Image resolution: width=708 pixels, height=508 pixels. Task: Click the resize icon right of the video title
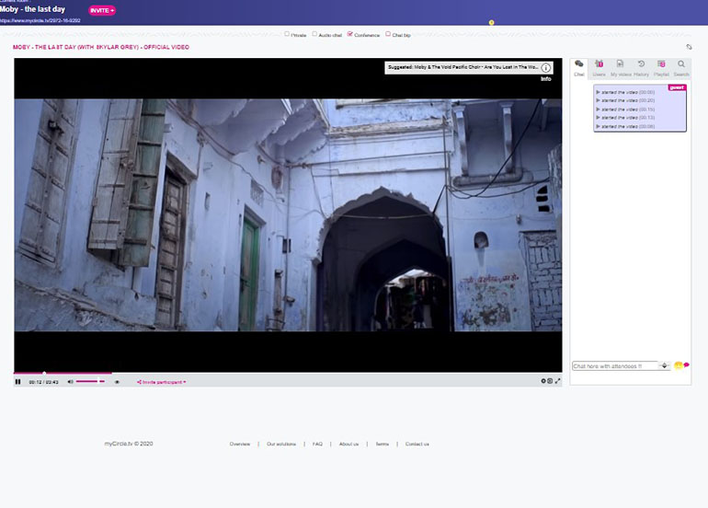click(x=689, y=47)
